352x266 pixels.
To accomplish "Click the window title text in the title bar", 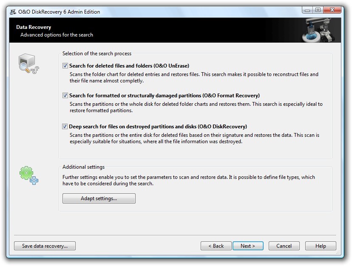I will point(59,11).
